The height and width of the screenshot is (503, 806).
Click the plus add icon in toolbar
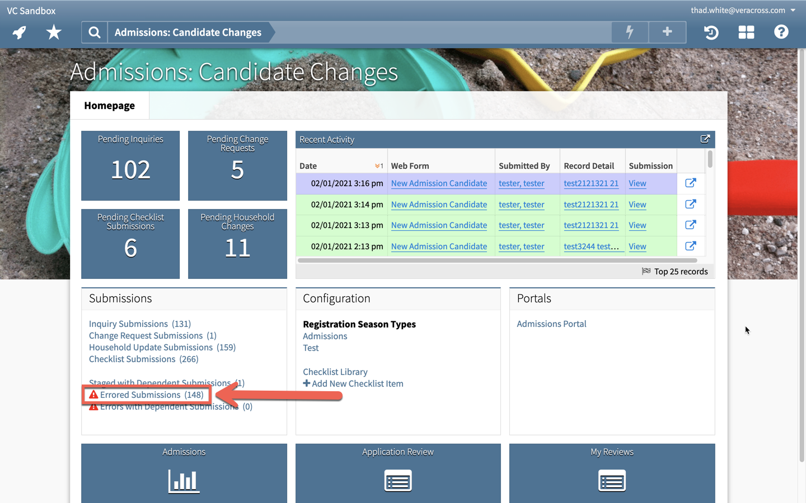tap(667, 32)
